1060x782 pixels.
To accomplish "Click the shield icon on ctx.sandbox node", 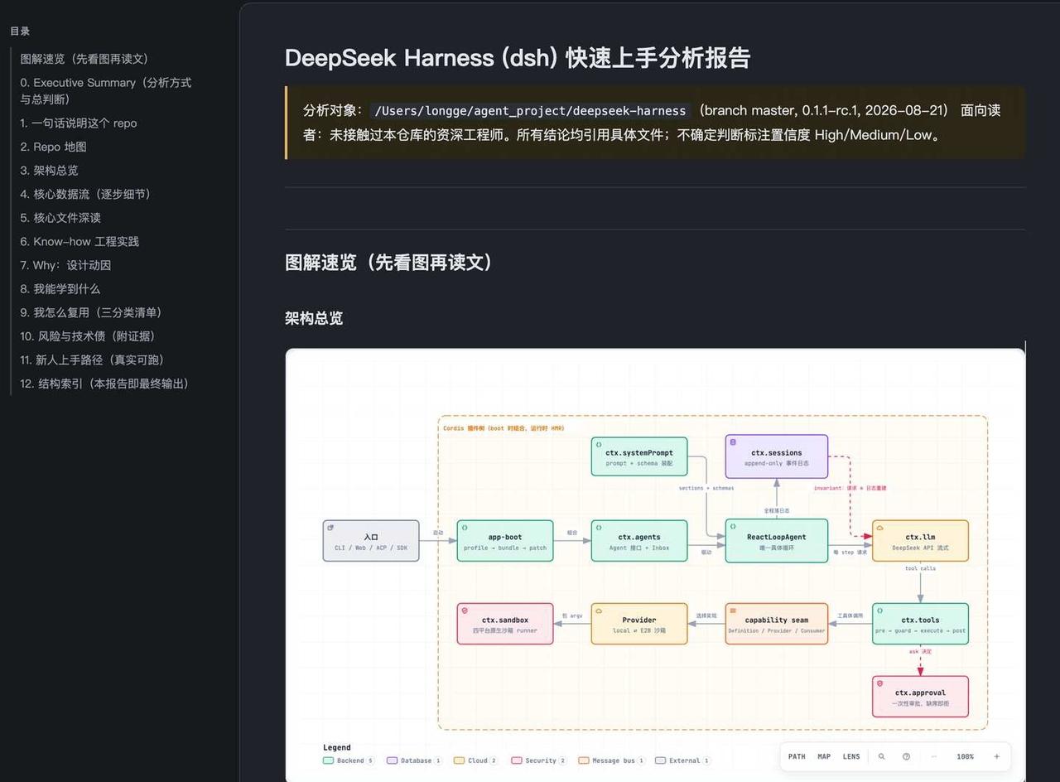I will pyautogui.click(x=465, y=610).
